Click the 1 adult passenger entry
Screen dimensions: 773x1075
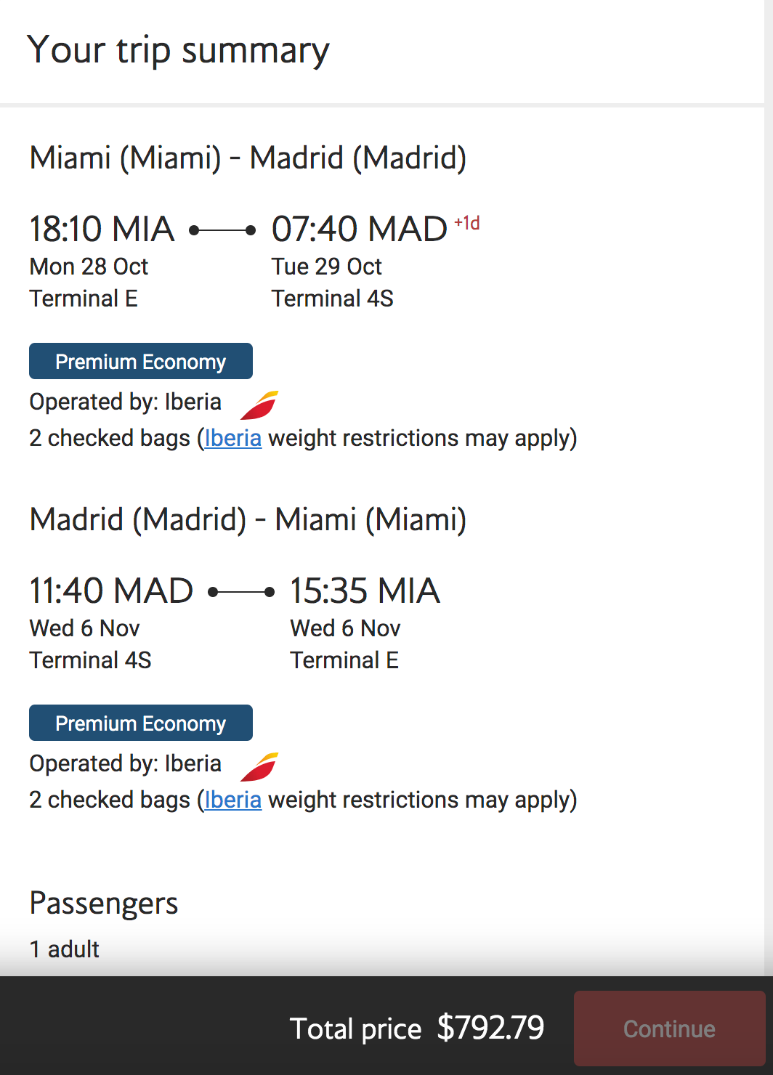pos(65,949)
